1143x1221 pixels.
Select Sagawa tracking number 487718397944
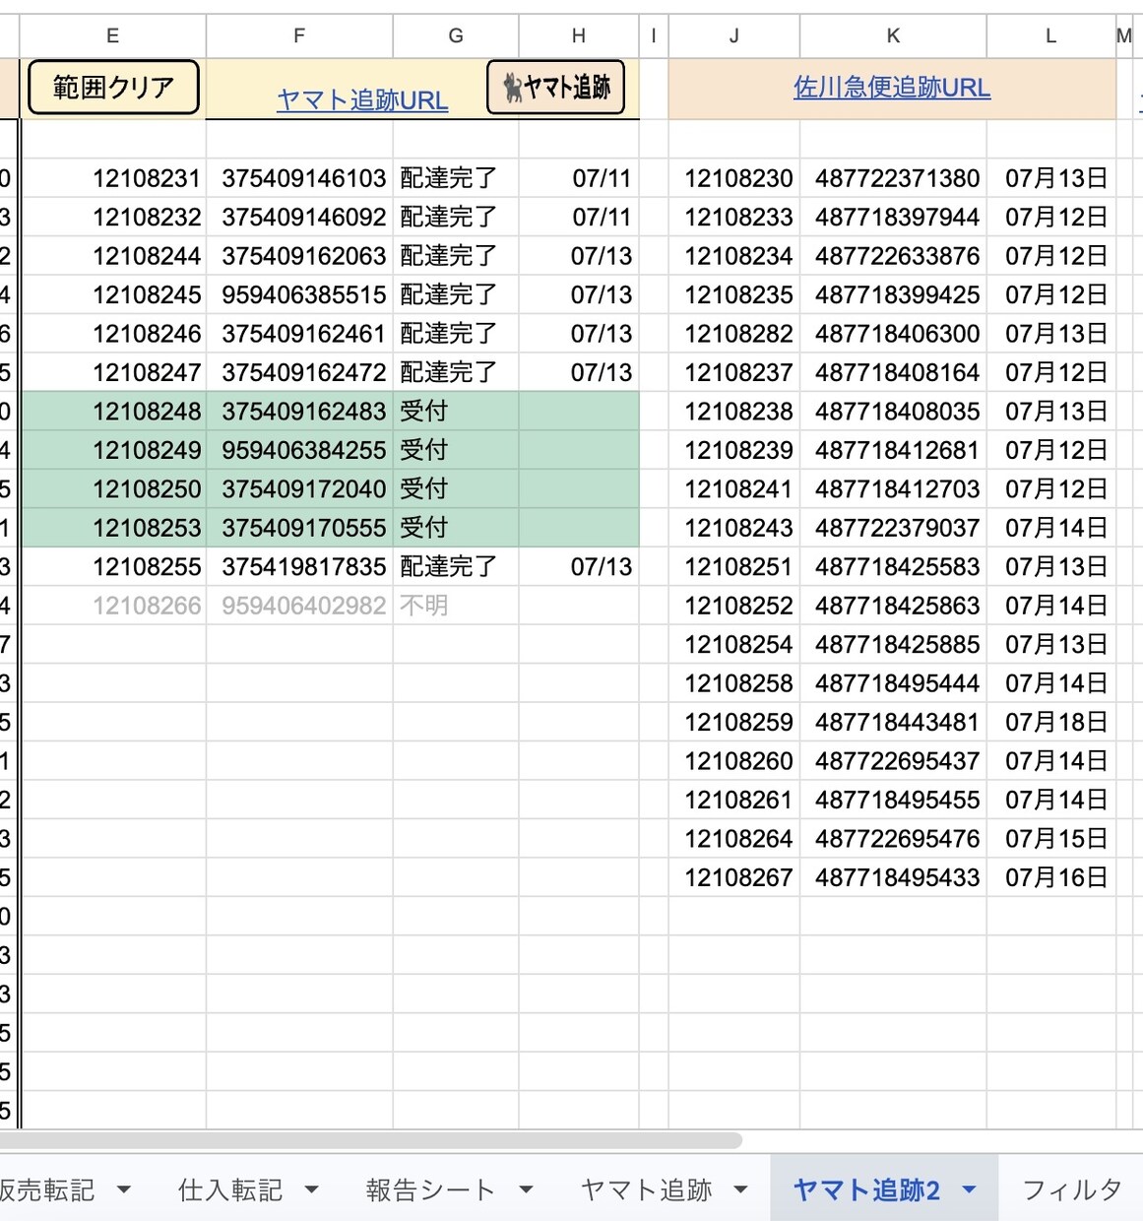tap(893, 217)
